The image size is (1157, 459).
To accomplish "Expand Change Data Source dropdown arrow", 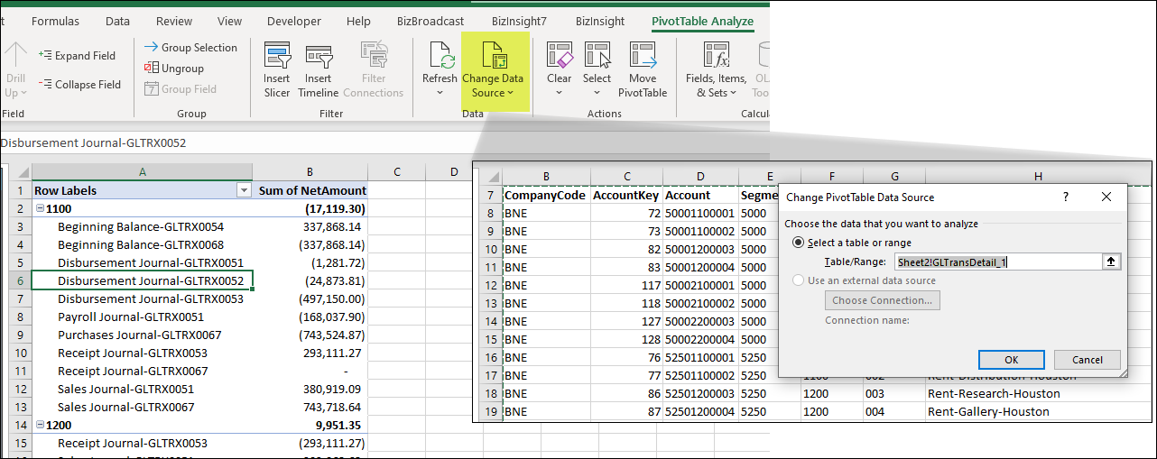I will [x=510, y=93].
